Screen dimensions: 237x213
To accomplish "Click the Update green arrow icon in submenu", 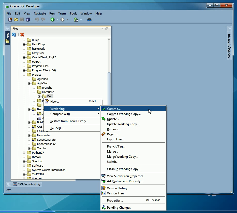I will 103,119.
